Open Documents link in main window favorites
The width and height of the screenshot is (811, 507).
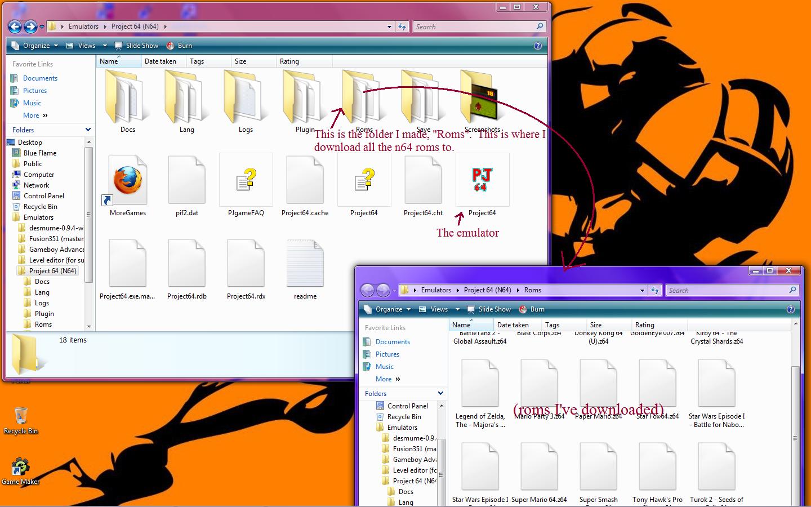pos(40,78)
